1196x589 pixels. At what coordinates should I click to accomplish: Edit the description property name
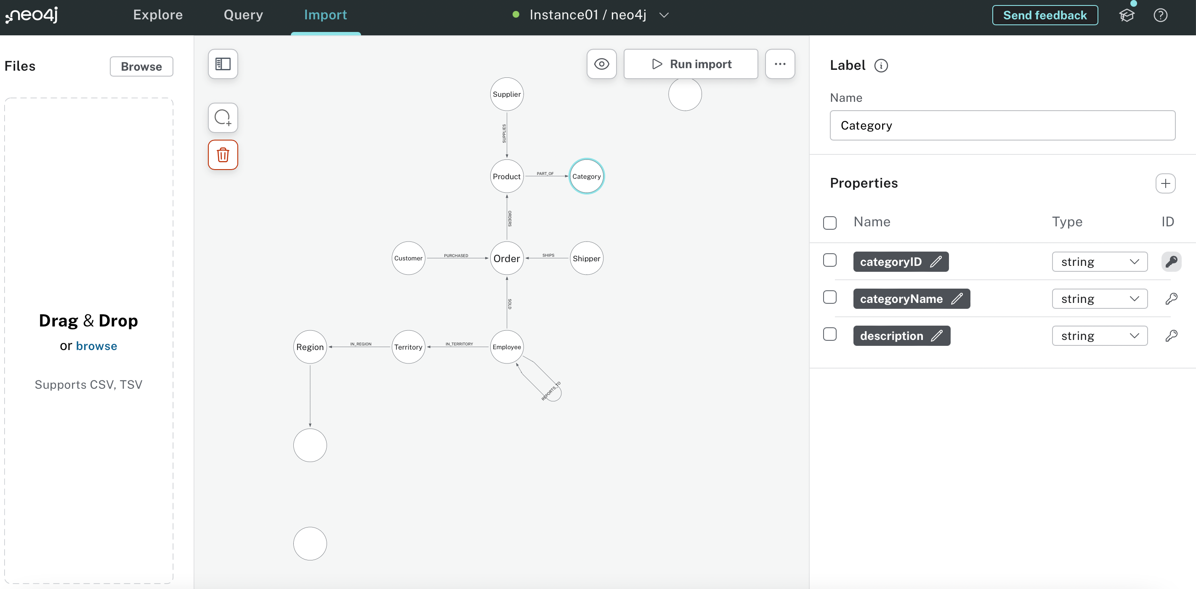(937, 336)
